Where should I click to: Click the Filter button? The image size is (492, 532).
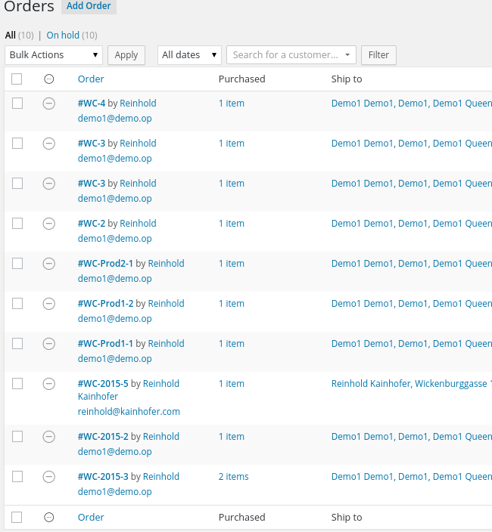(378, 55)
